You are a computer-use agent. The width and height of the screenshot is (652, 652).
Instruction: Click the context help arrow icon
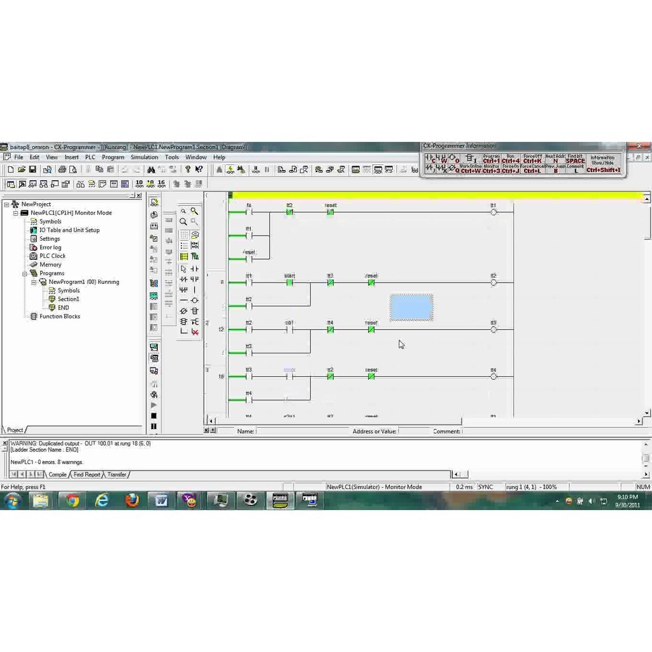[199, 169]
